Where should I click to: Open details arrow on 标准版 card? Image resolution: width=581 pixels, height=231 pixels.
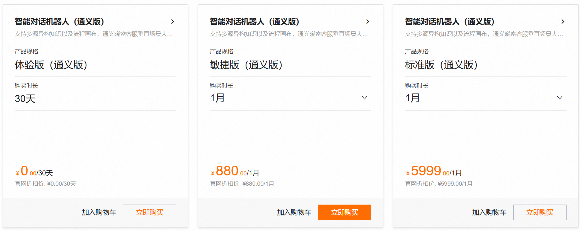[563, 21]
